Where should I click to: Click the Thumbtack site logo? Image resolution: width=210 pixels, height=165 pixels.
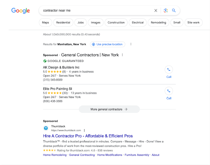tap(46, 128)
